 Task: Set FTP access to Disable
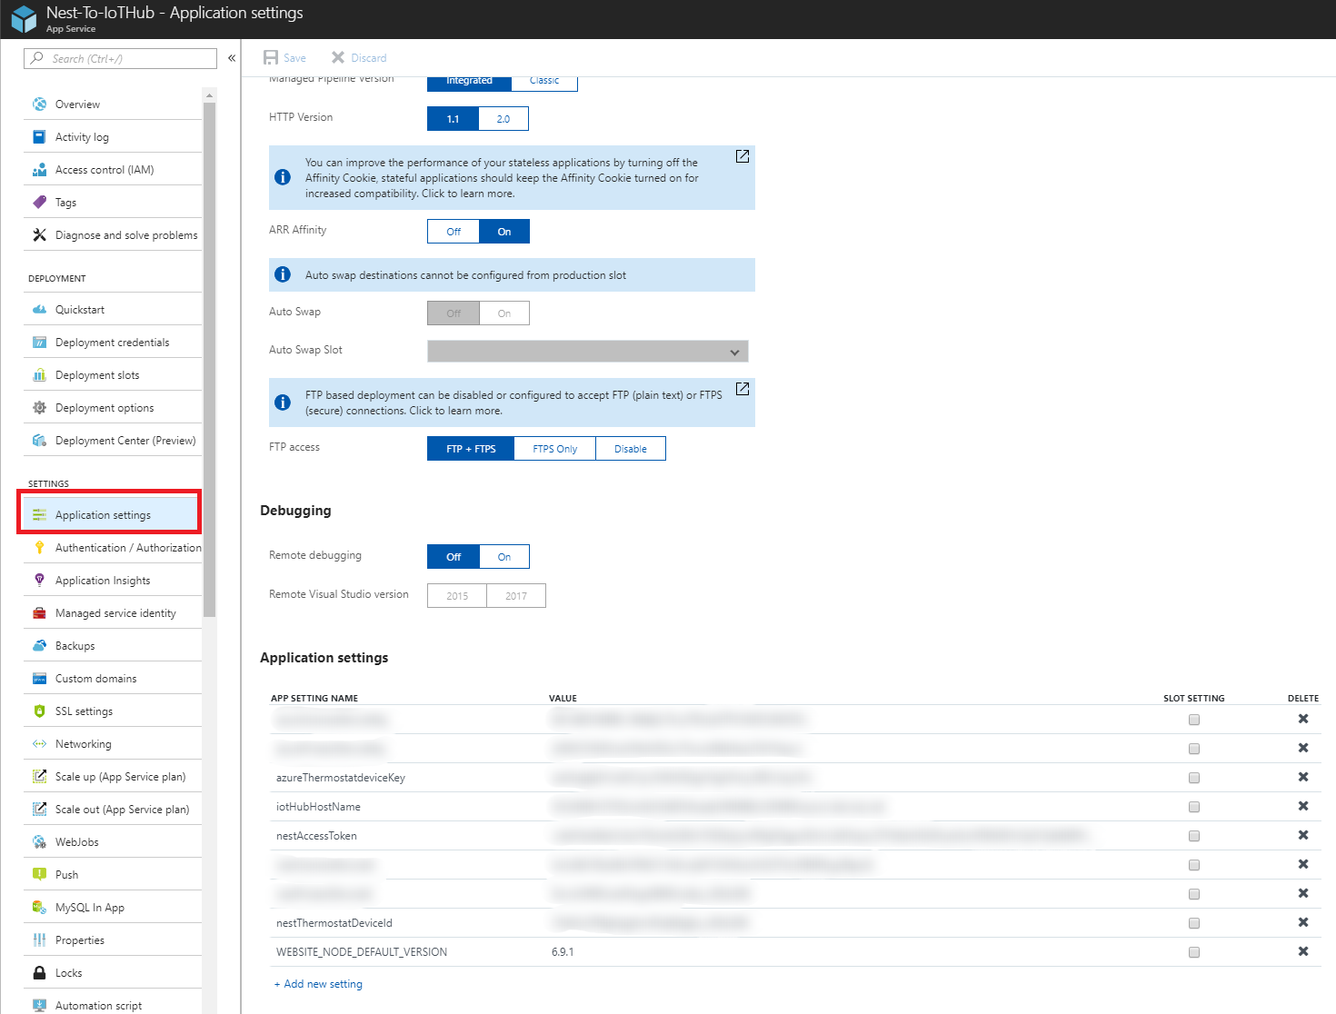(x=631, y=449)
